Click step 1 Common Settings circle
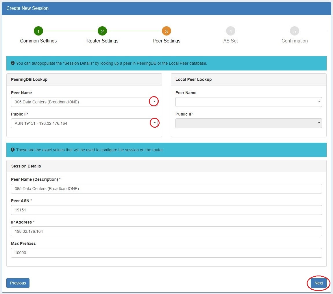The width and height of the screenshot is (333, 294). point(38,31)
